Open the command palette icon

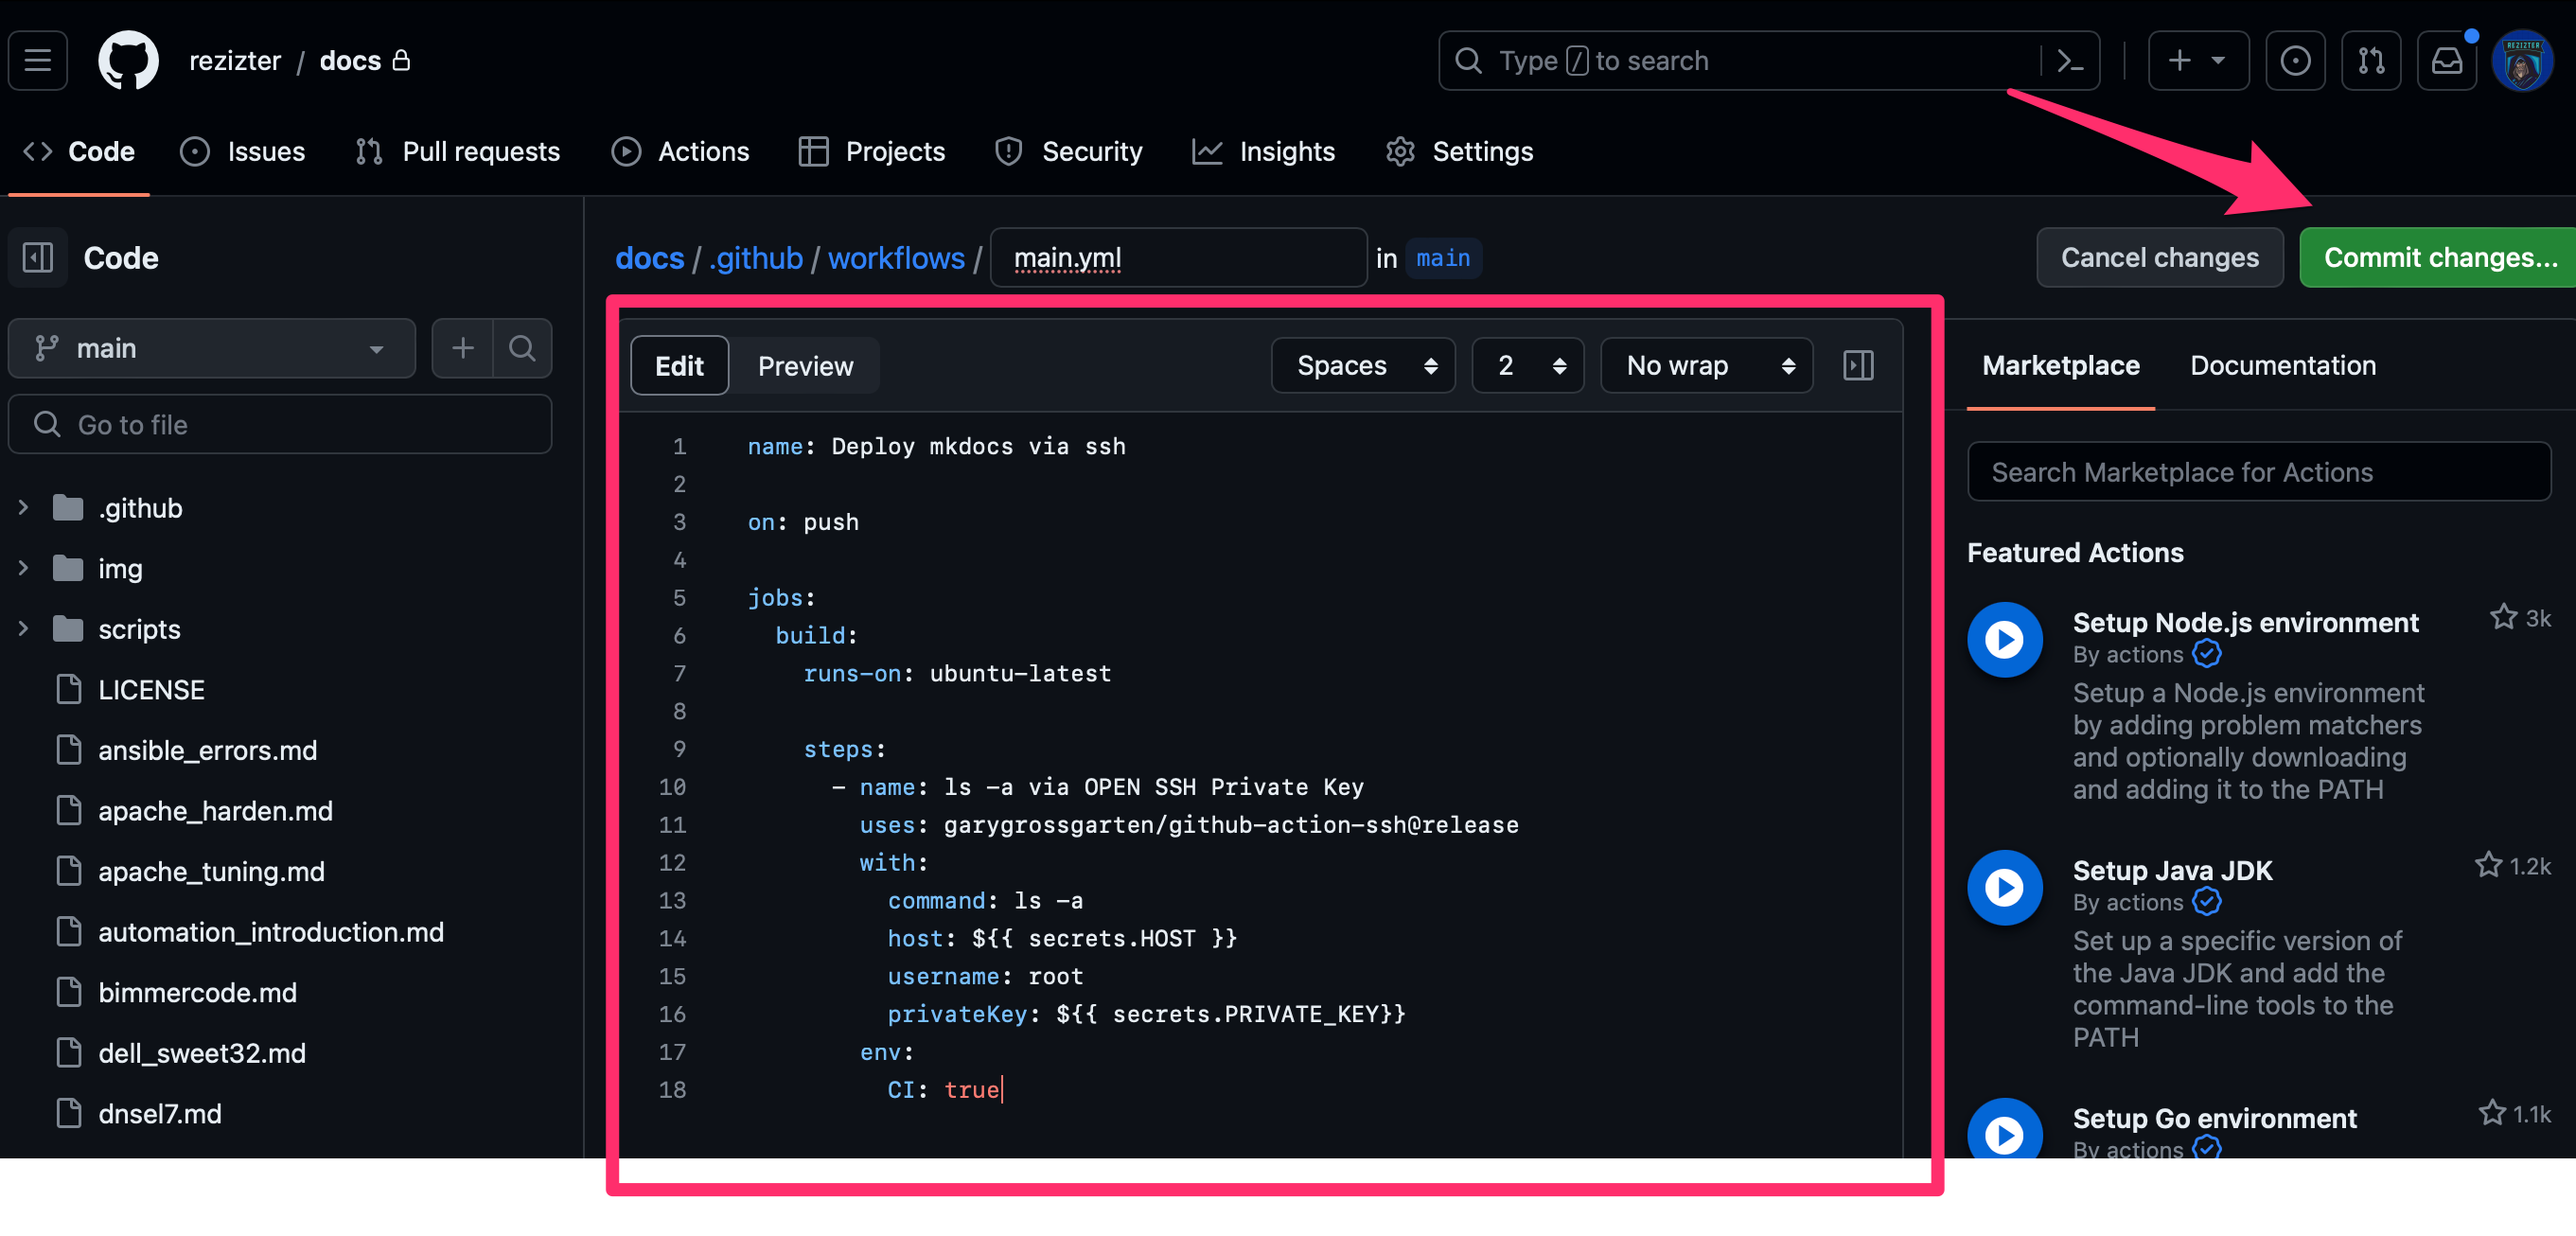[x=2070, y=61]
